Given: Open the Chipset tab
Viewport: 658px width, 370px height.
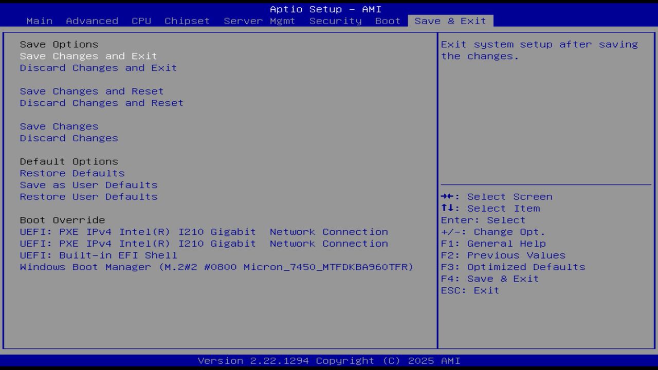Looking at the screenshot, I should pyautogui.click(x=187, y=21).
